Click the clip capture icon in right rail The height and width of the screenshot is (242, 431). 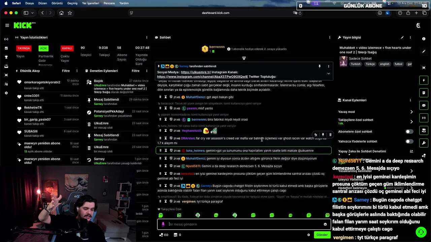[x=424, y=68]
